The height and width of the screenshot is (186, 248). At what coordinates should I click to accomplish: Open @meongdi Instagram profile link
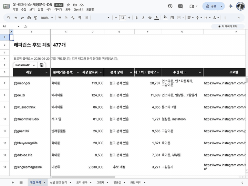[225, 83]
